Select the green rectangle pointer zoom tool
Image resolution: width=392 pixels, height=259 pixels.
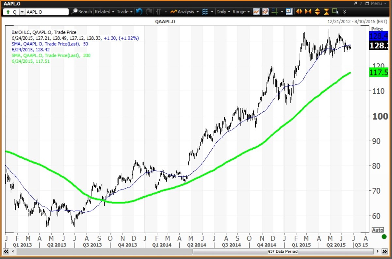point(335,11)
